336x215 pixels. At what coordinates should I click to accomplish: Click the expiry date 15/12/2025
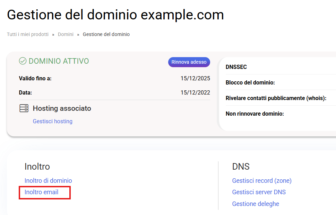195,78
